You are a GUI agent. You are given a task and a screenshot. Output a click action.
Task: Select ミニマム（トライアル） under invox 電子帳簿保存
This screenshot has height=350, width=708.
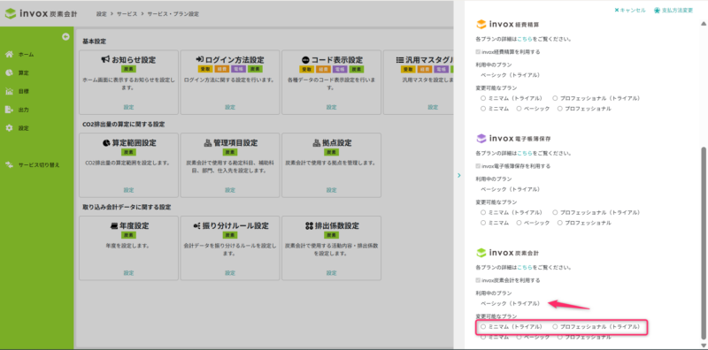[x=483, y=212]
